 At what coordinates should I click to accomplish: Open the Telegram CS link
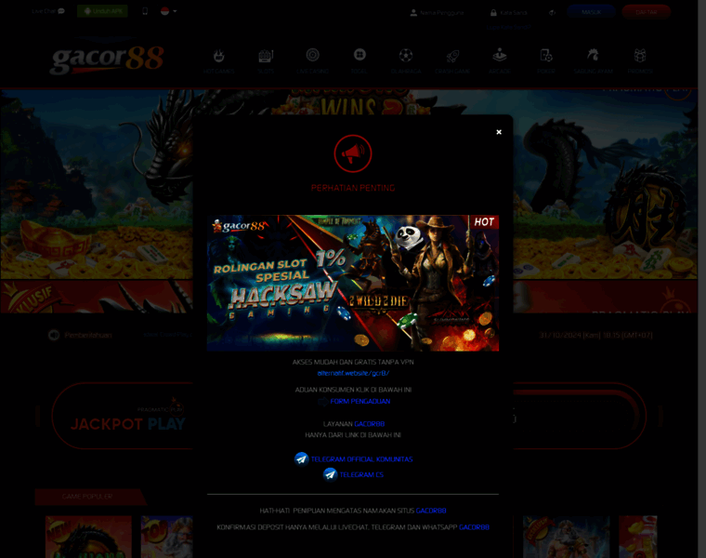pyautogui.click(x=361, y=474)
